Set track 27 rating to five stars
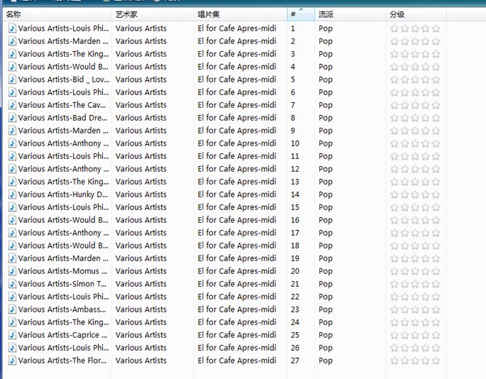 point(436,360)
